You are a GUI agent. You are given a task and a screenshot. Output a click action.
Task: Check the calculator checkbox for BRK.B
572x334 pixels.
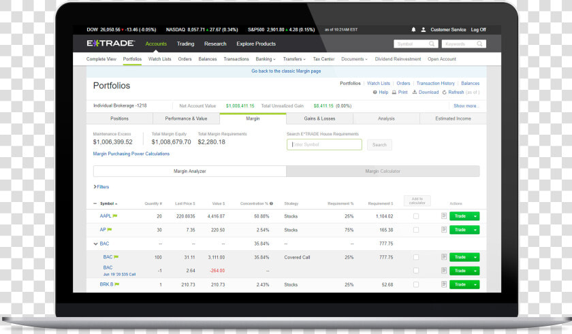pyautogui.click(x=416, y=284)
